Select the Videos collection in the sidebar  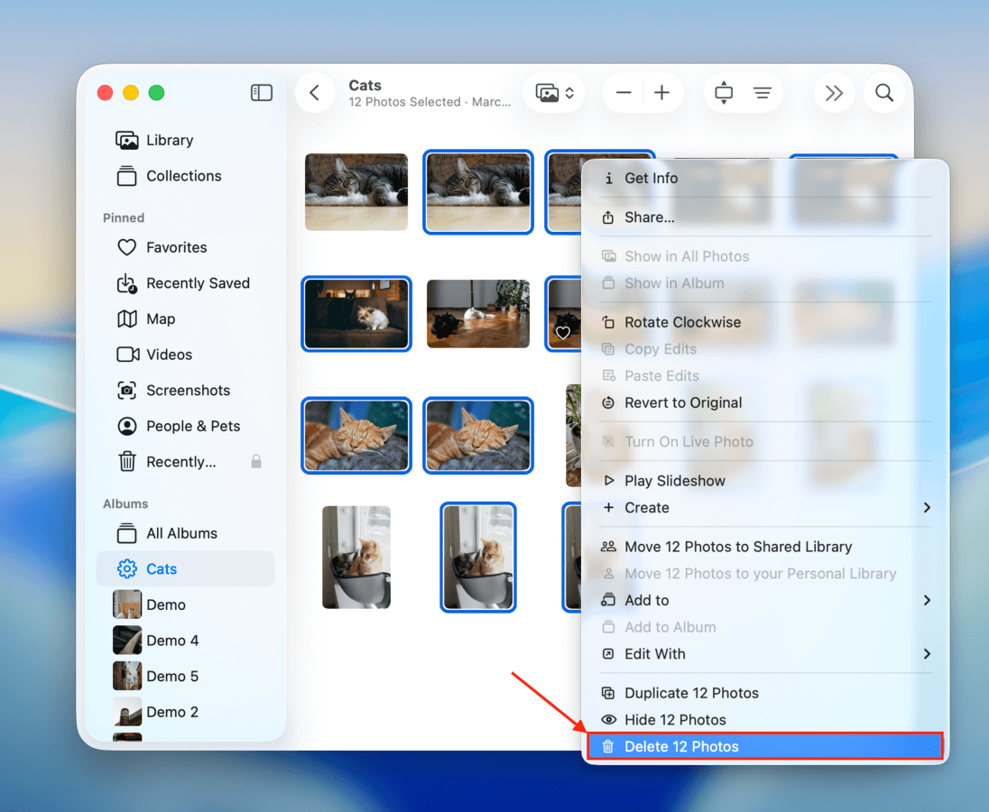168,355
